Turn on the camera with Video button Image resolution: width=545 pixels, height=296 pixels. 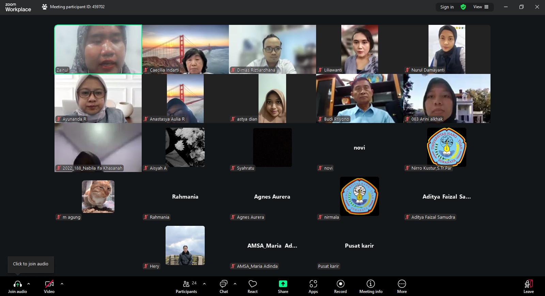tap(49, 286)
